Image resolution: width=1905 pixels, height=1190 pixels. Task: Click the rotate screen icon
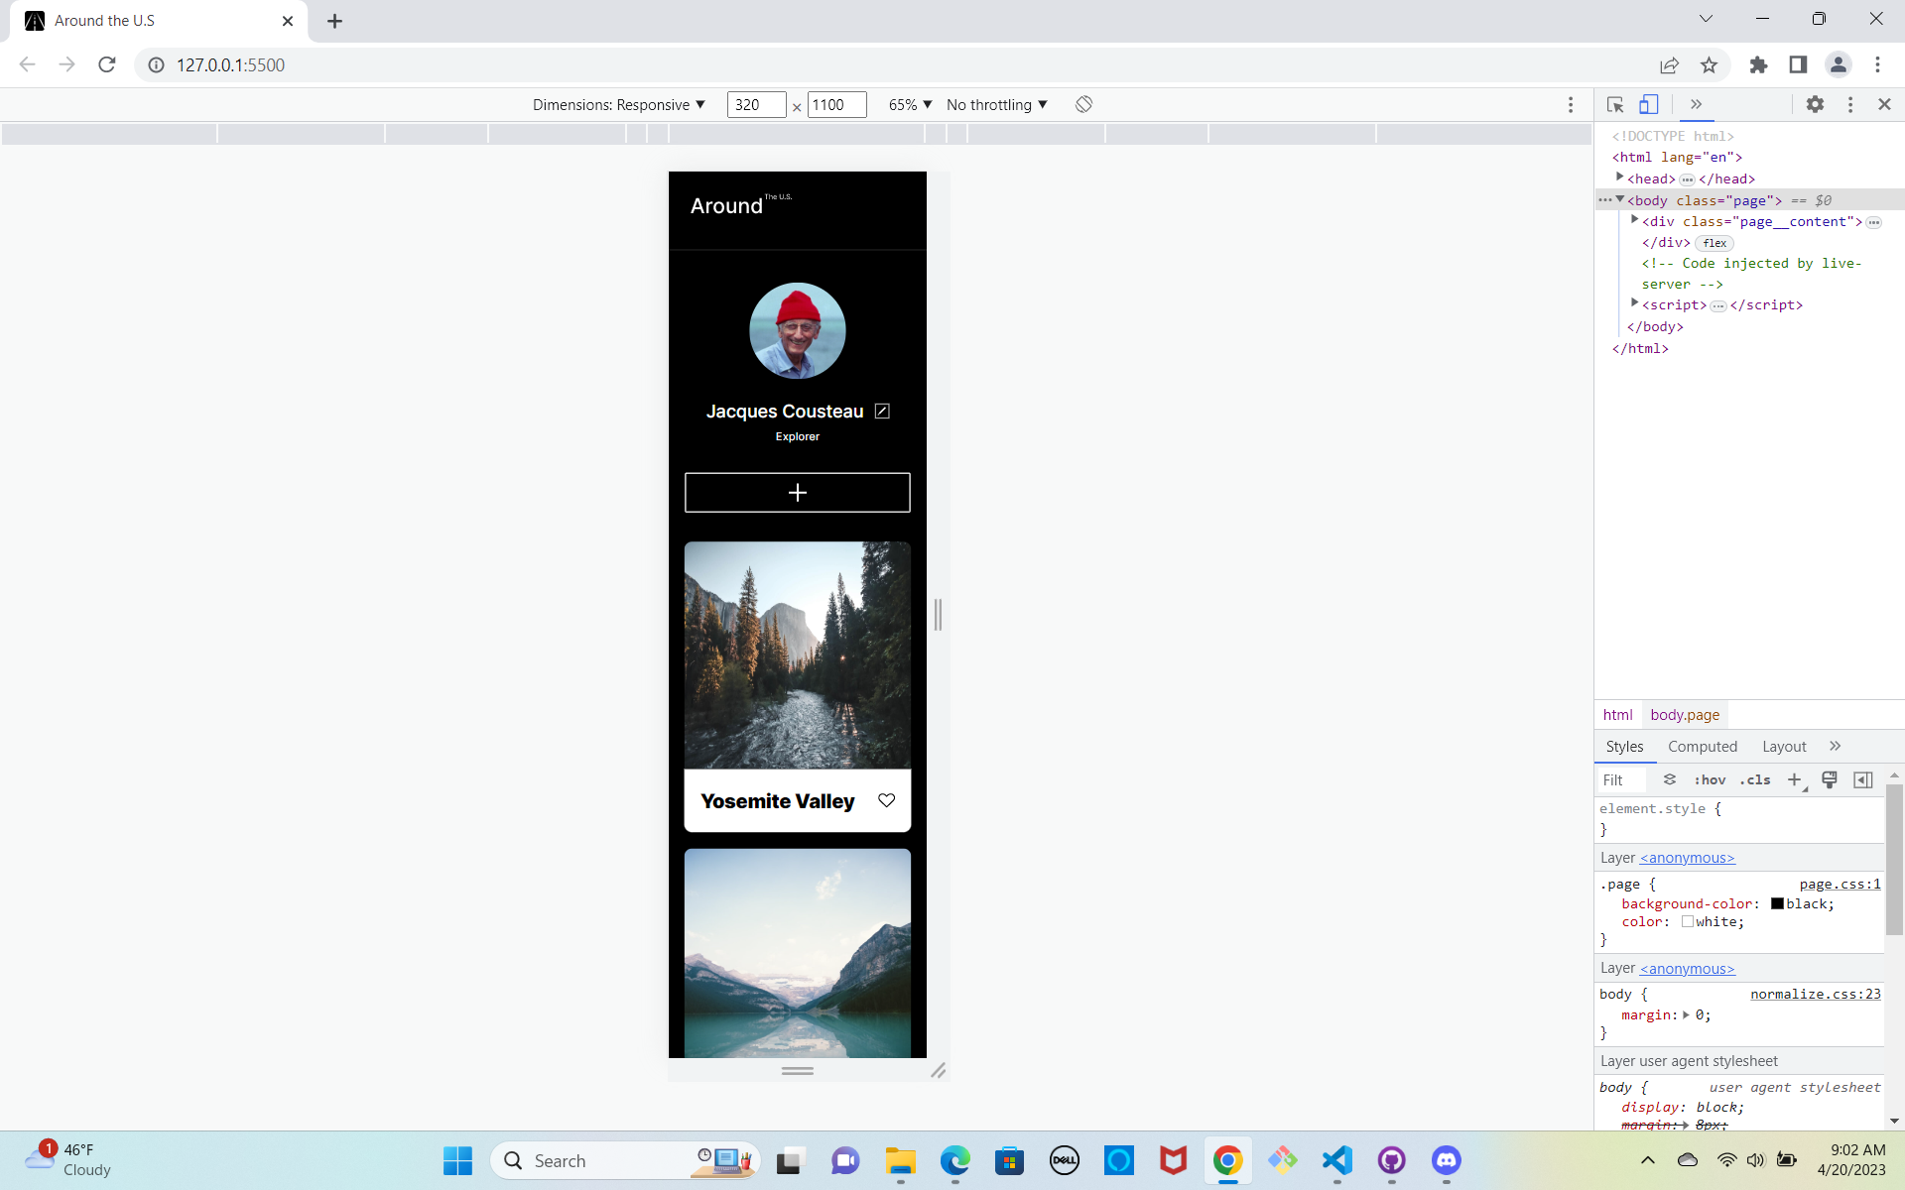click(1083, 104)
